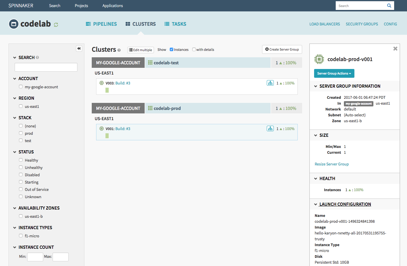Viewport: 407px width, 266px height.
Task: Check the my-google-account filter
Action: (21, 87)
